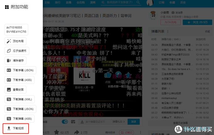Toggle the danmaku display switch
The height and width of the screenshot is (135, 214).
click(65, 121)
